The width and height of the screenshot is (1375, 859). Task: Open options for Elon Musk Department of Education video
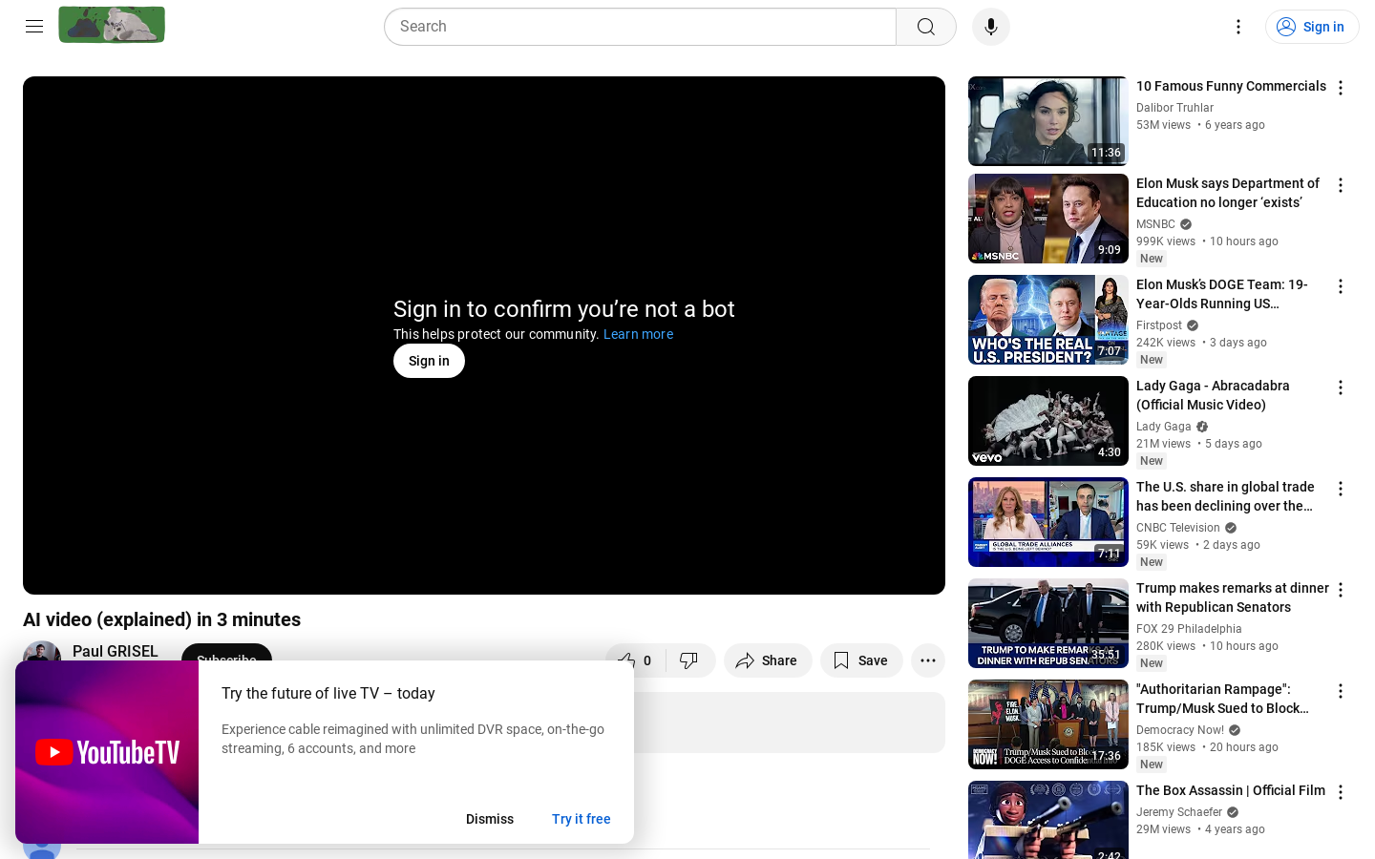tap(1341, 185)
